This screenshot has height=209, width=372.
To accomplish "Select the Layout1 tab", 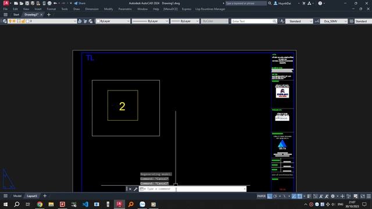I will tap(32, 196).
